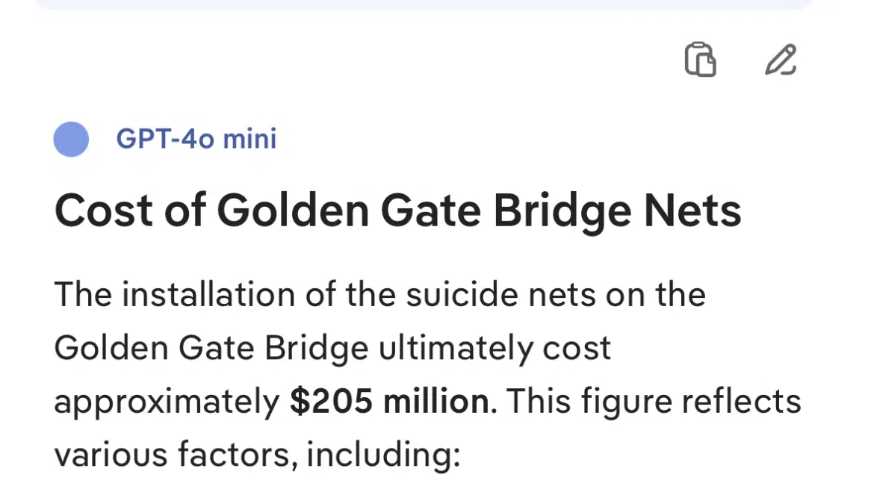Click the heading Cost of Golden Gate Bridge Nets
Viewport: 874px width, 495px height.
pyautogui.click(x=397, y=211)
